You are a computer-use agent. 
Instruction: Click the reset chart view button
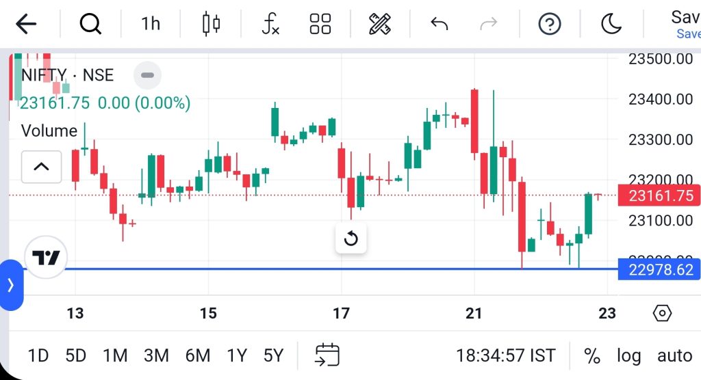350,239
